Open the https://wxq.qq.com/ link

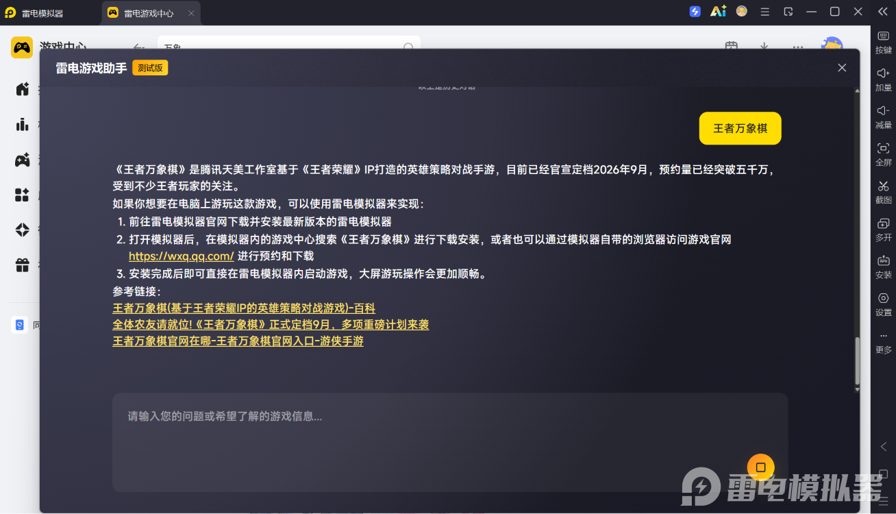click(x=182, y=256)
